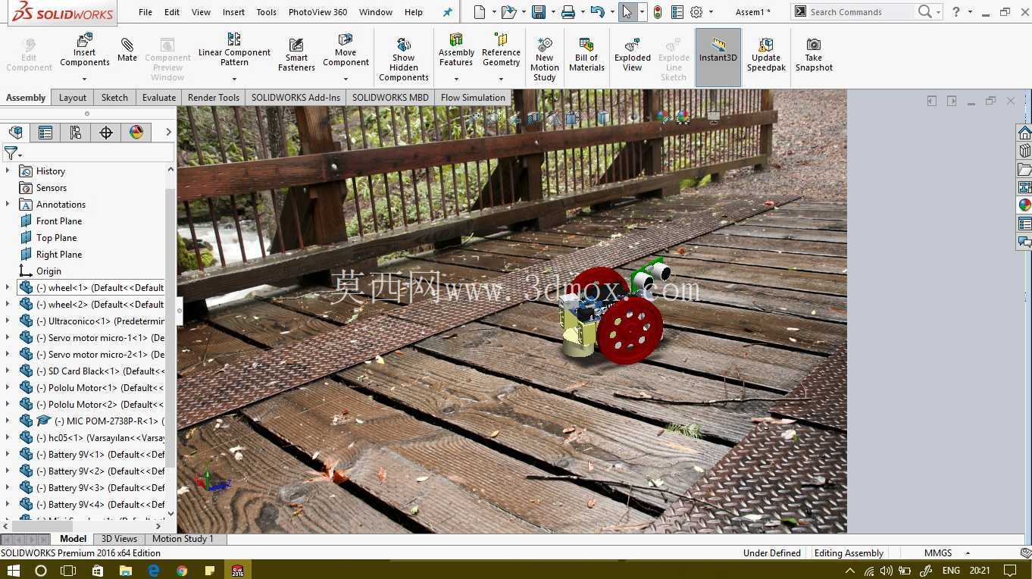Select hc05<1> component
The height and width of the screenshot is (579, 1032).
coord(102,437)
